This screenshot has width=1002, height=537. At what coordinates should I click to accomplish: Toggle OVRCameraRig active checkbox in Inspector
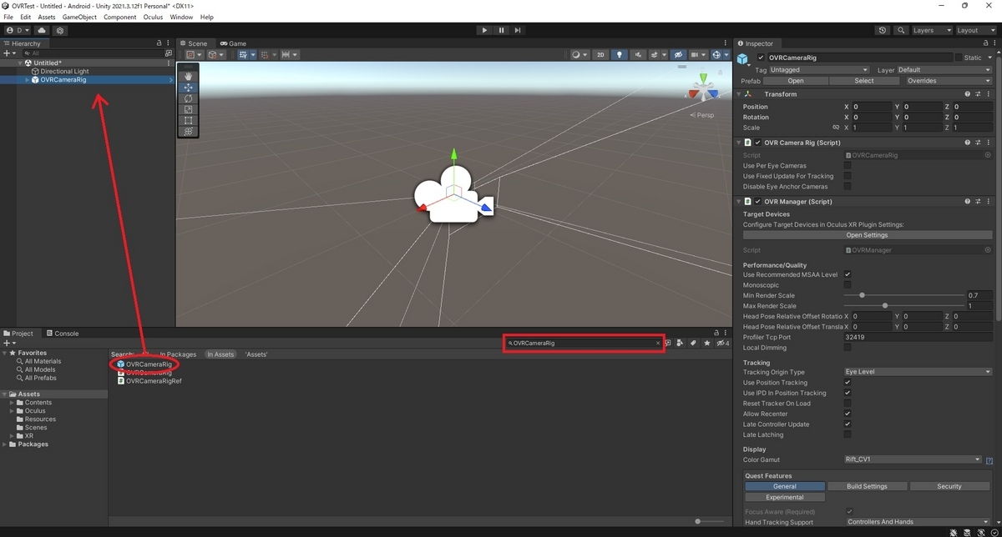point(761,58)
